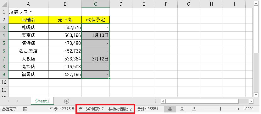The width and height of the screenshot is (261, 114).
Task: Click next sheet navigation arrow
Action: (18, 101)
